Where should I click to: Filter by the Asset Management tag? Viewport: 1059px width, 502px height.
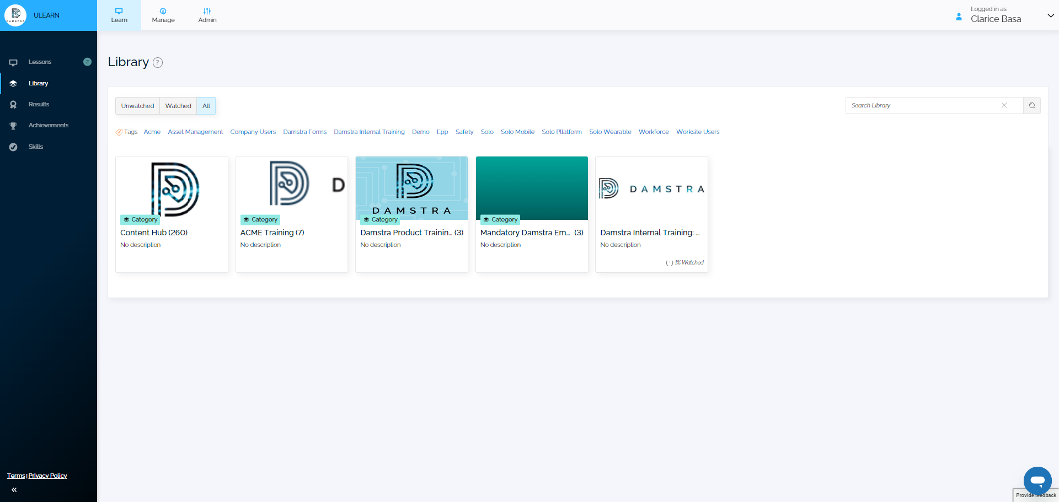(195, 132)
